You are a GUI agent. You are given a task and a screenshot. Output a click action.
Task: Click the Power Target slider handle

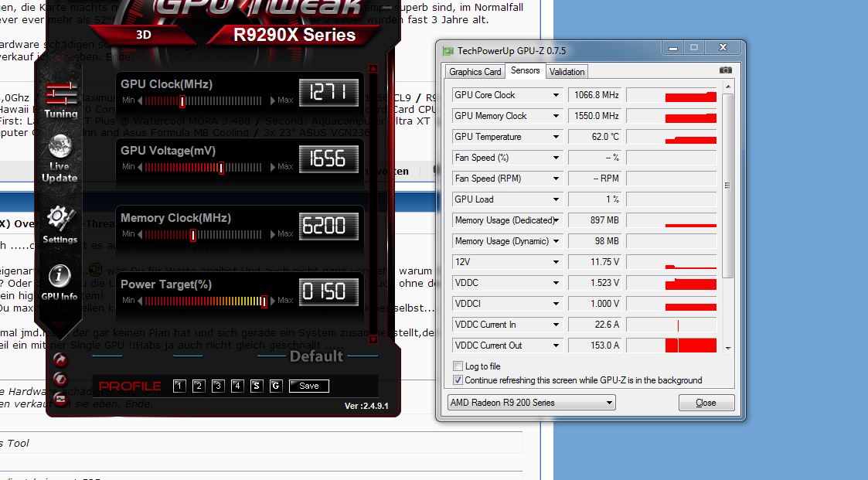(264, 301)
